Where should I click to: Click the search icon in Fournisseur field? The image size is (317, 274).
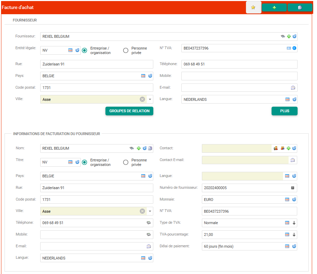pos(283,36)
